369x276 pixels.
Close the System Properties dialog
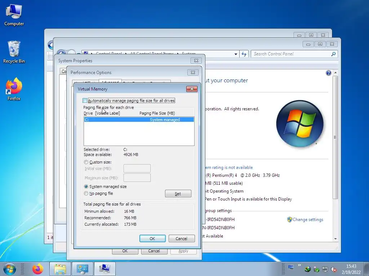click(196, 60)
